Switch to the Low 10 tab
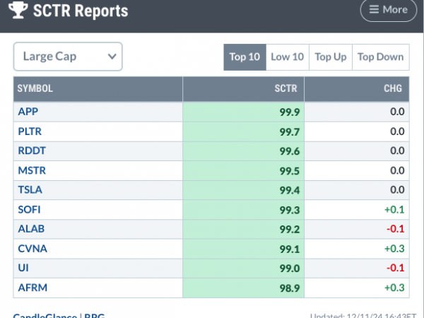The height and width of the screenshot is (318, 424). (288, 57)
